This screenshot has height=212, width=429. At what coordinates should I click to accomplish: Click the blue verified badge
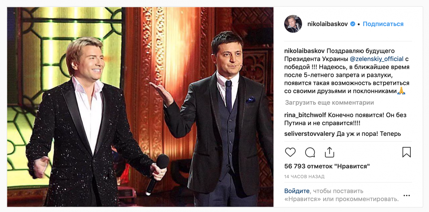[x=353, y=24]
